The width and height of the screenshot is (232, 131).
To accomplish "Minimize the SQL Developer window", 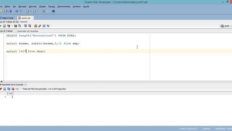I will point(223,2).
